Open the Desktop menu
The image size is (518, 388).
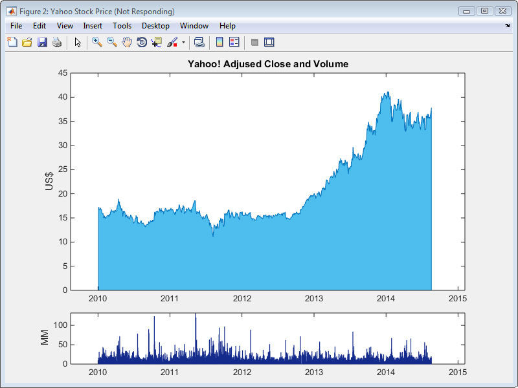tap(155, 26)
